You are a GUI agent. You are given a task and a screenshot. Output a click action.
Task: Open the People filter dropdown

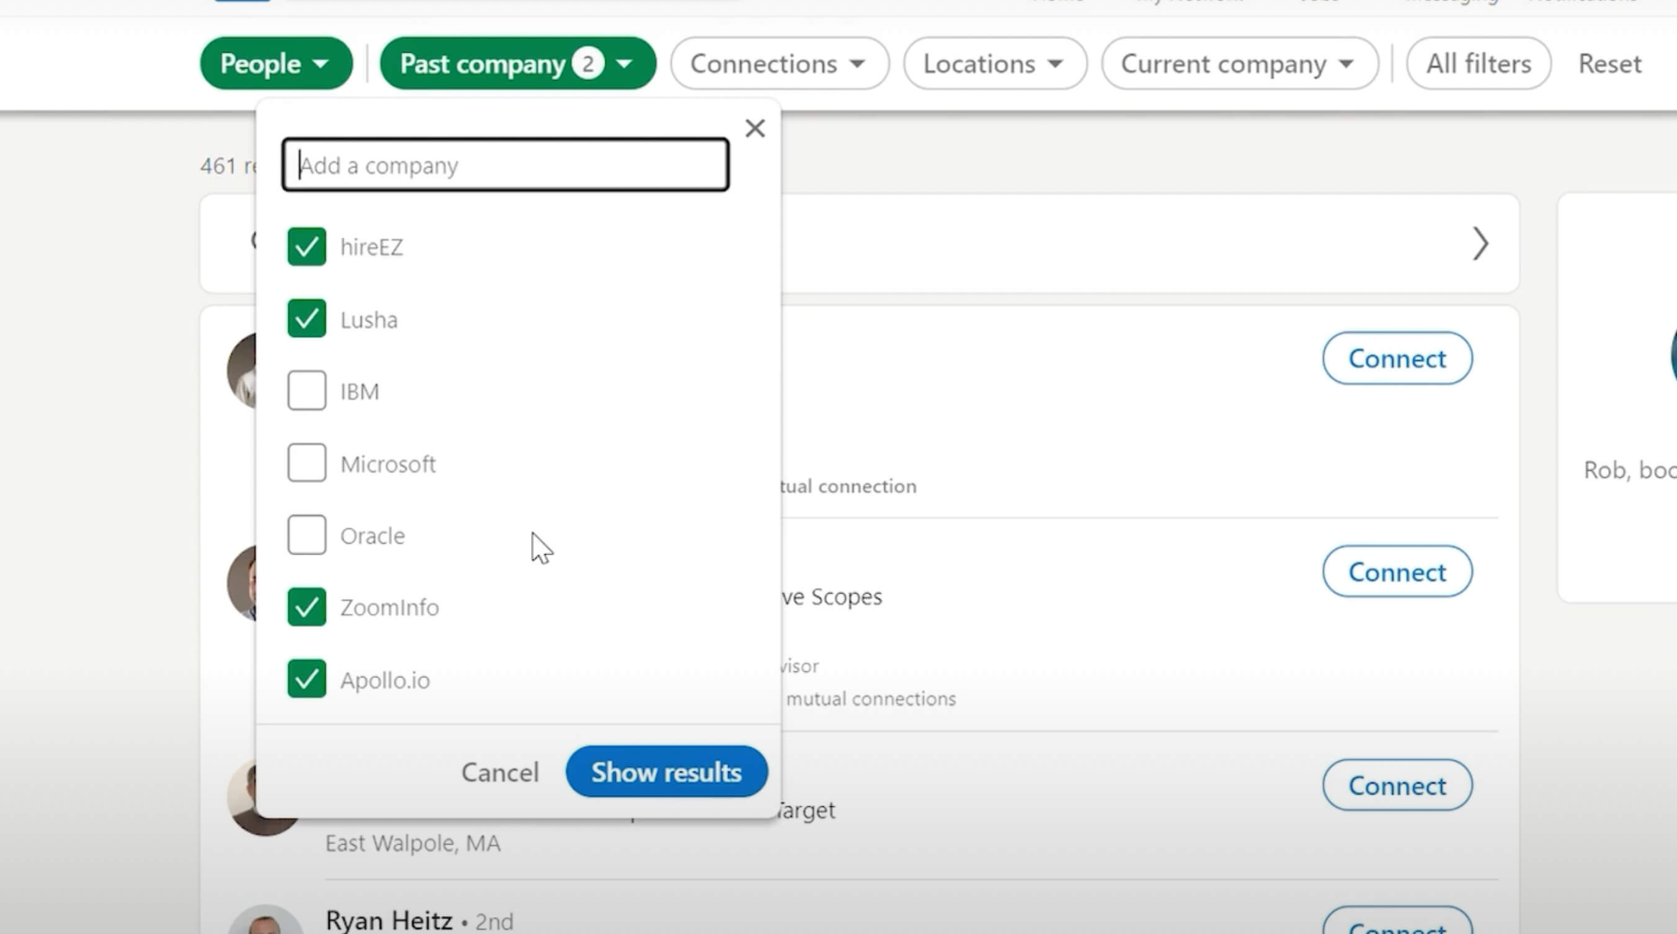click(x=275, y=64)
